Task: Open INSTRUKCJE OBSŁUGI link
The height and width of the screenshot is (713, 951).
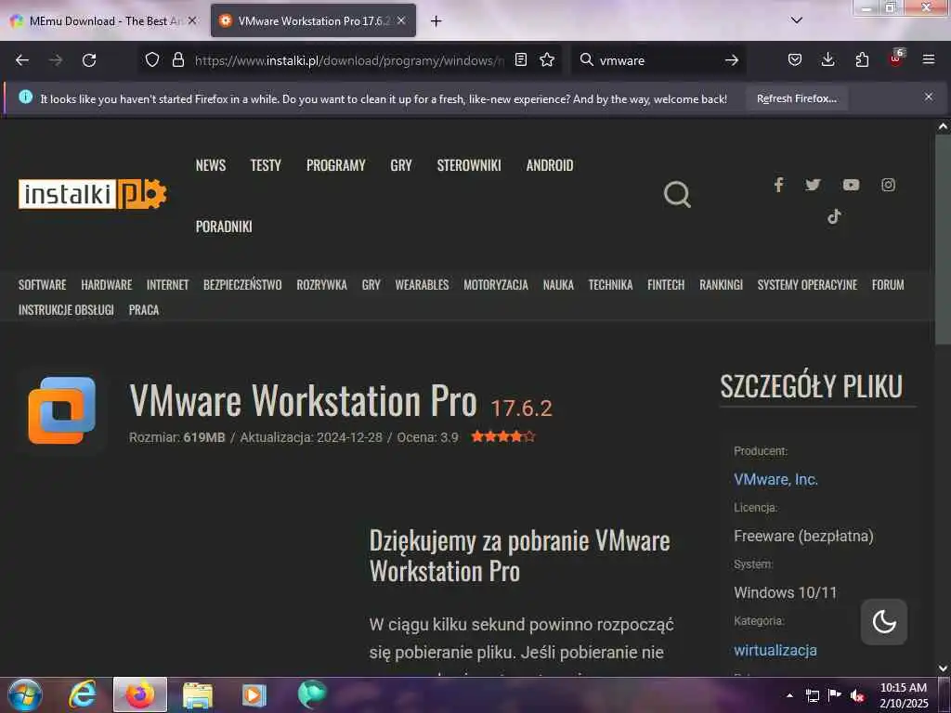Action: click(x=66, y=310)
